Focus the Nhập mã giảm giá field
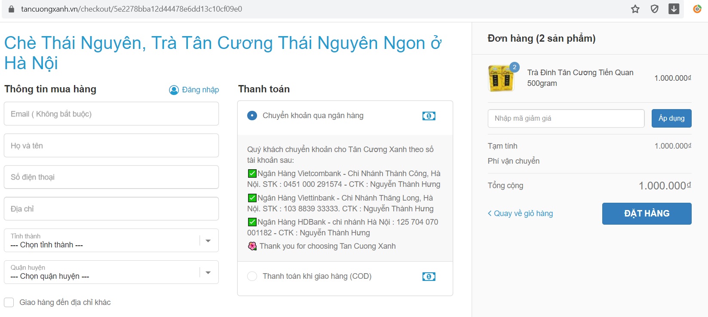The height and width of the screenshot is (317, 708). 566,119
